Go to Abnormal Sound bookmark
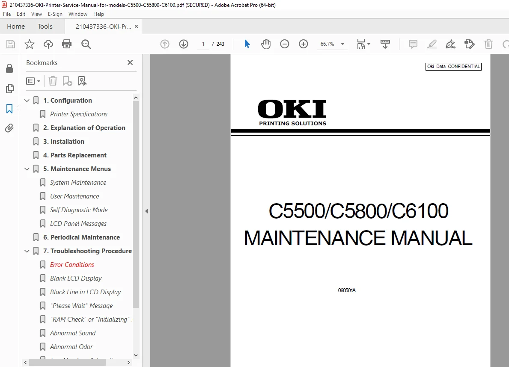 pyautogui.click(x=73, y=333)
